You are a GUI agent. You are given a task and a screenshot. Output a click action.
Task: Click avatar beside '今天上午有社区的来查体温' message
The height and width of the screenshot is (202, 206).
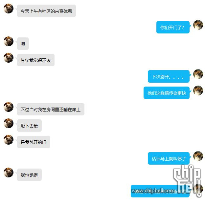(9, 9)
